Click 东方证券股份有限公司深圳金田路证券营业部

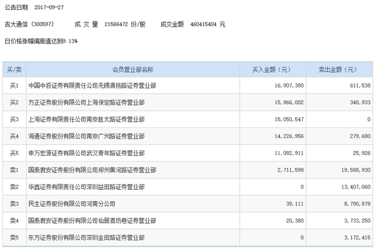click(87, 237)
